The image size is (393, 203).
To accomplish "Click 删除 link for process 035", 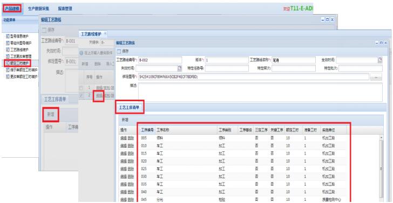I will pos(131,184).
